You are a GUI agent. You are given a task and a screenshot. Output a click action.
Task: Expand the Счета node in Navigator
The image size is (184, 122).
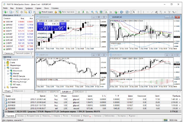(x=5, y=63)
